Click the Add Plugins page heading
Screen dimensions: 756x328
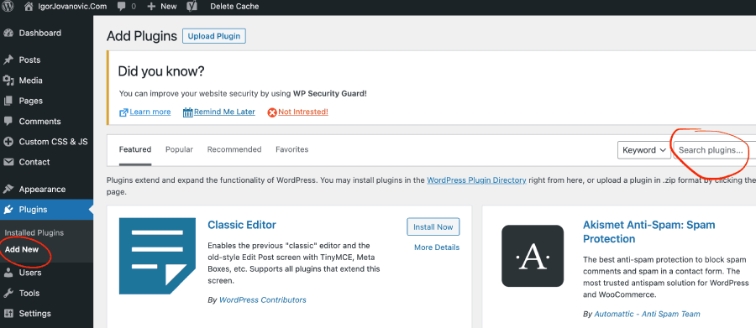[x=142, y=36]
